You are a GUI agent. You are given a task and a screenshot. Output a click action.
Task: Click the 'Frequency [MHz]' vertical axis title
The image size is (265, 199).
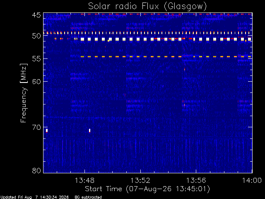pyautogui.click(x=24, y=93)
